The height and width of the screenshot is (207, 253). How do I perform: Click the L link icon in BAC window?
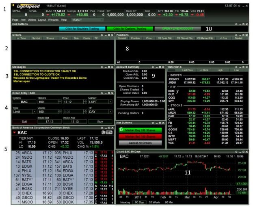click(x=103, y=132)
